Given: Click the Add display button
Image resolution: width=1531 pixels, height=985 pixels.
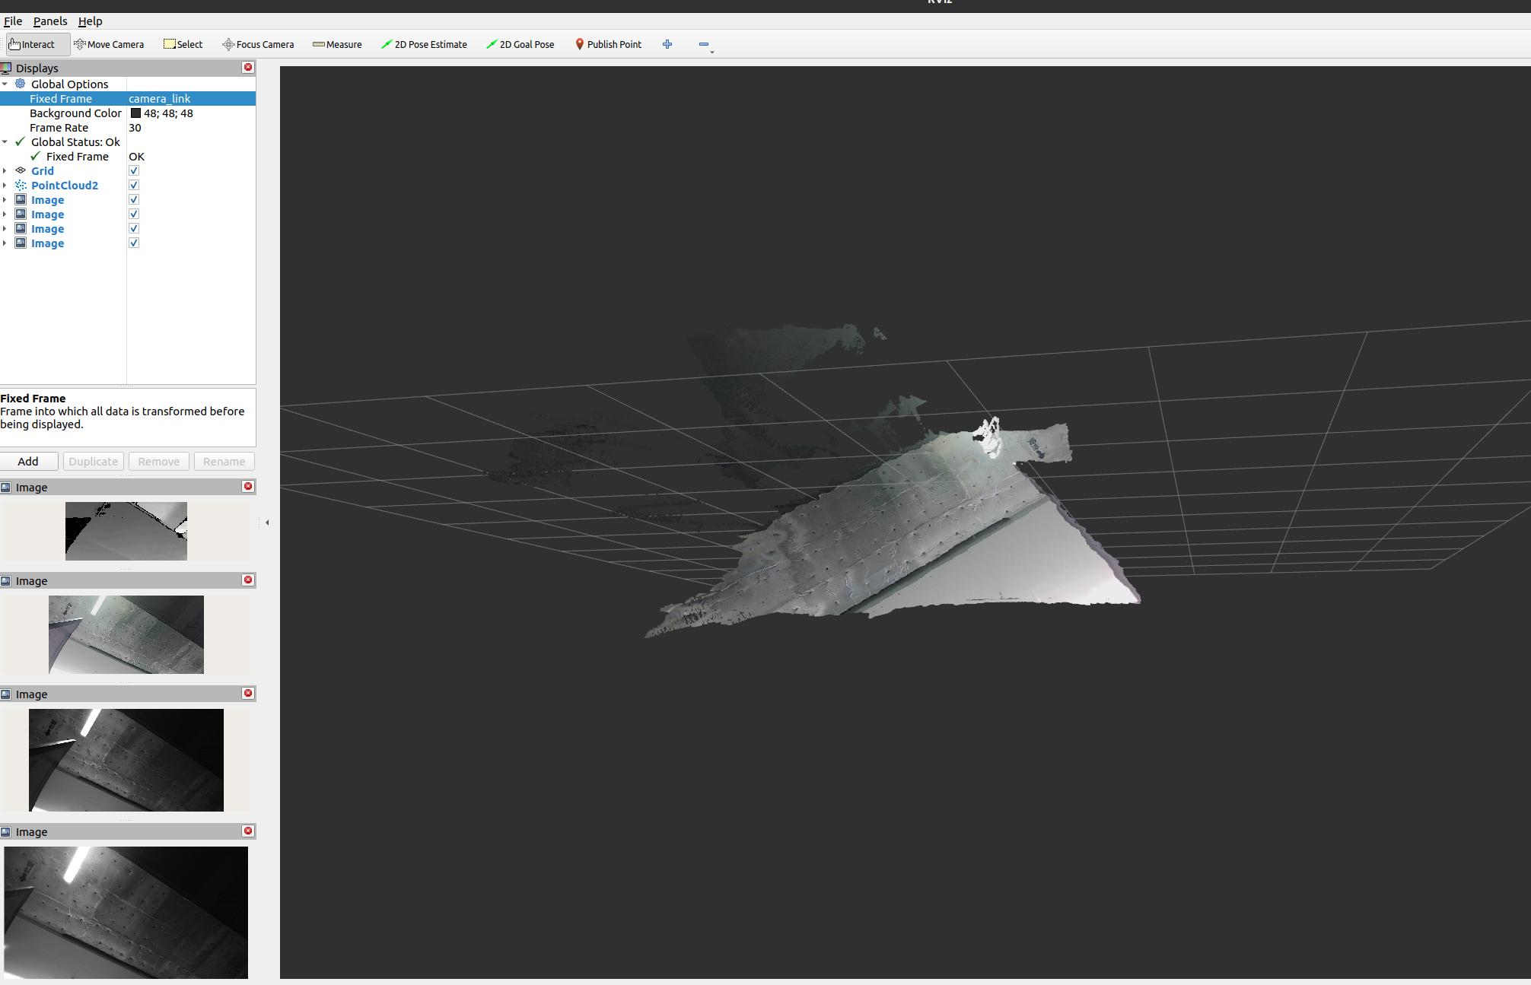Looking at the screenshot, I should tap(28, 461).
